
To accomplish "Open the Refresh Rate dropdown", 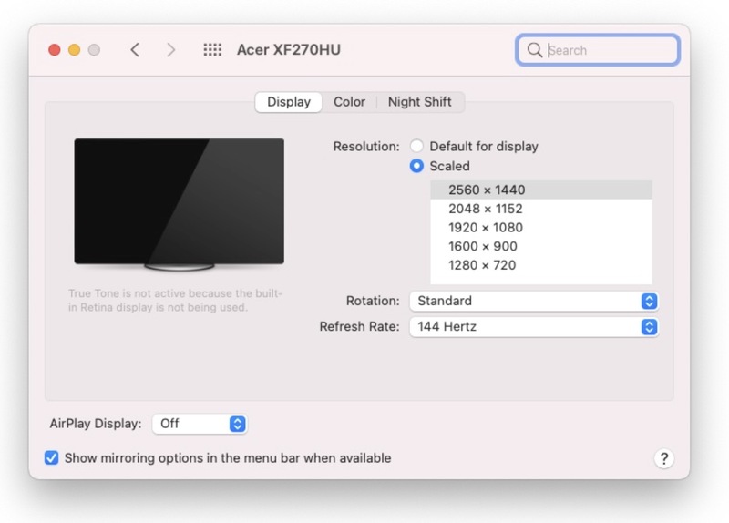I will [x=534, y=327].
